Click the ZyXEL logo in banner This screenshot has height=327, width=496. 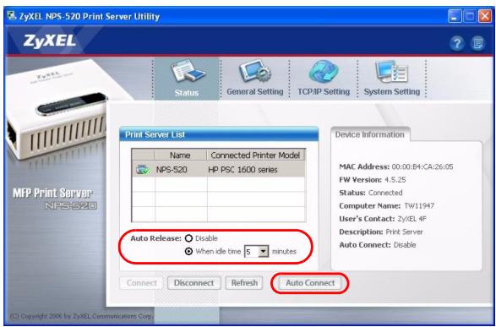pyautogui.click(x=50, y=41)
